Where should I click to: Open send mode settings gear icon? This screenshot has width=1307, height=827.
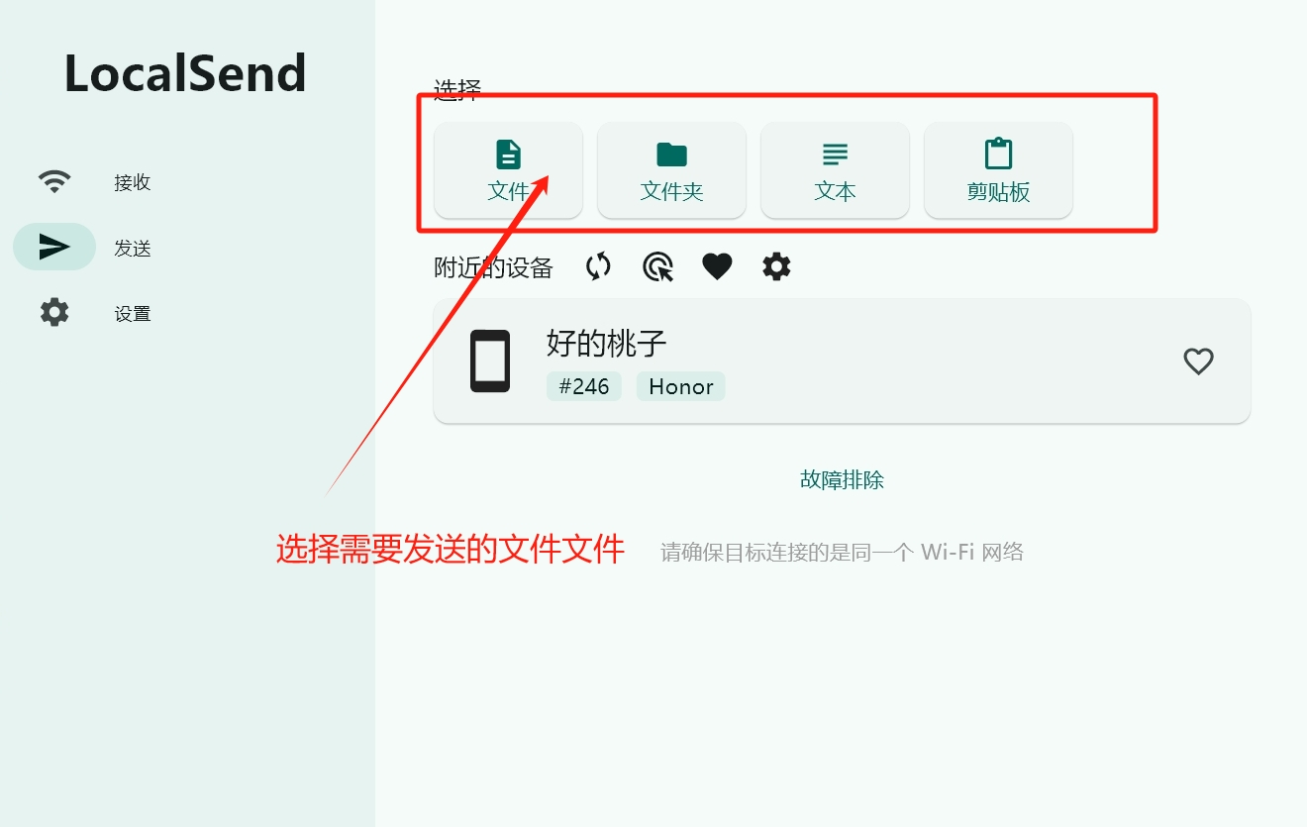(776, 266)
